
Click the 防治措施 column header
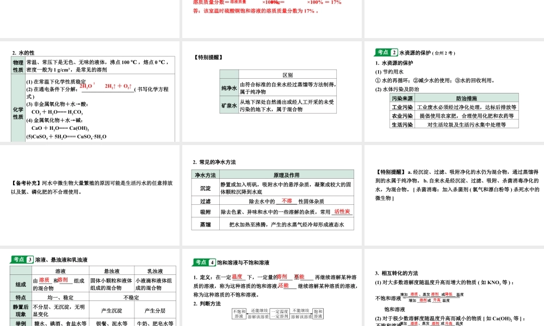pos(466,98)
